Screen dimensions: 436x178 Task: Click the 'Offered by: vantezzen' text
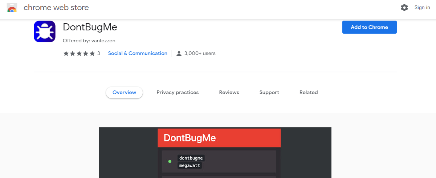(89, 41)
